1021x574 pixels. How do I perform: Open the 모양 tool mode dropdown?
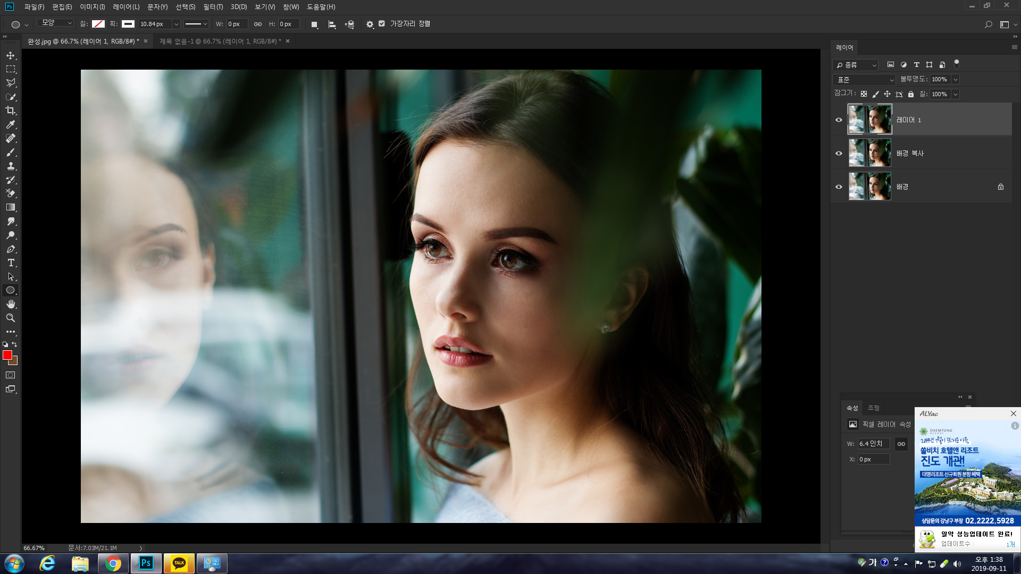coord(56,23)
